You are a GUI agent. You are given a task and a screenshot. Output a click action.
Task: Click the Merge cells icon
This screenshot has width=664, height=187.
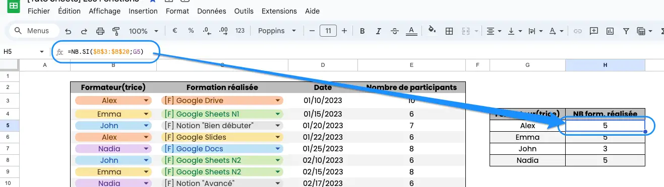click(465, 31)
